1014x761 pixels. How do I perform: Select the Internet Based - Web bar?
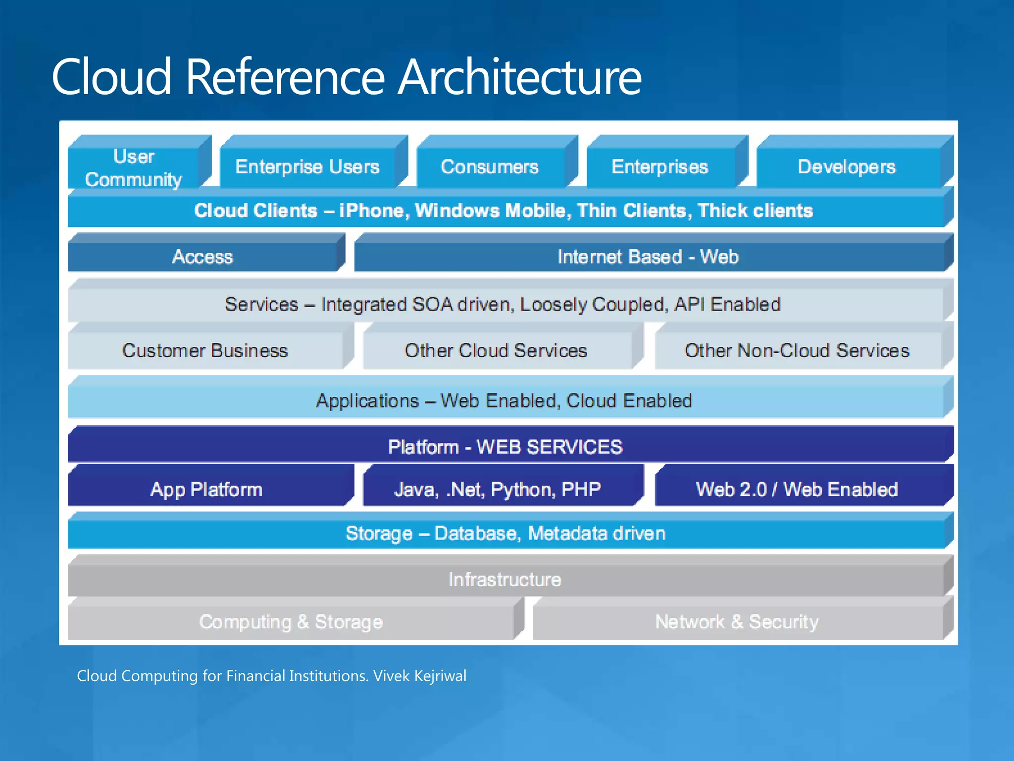(648, 257)
